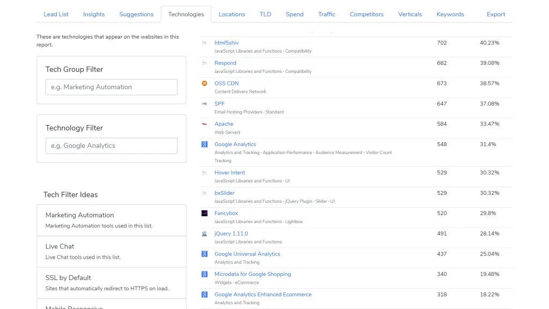Click the 682 count for Respond

(x=442, y=63)
